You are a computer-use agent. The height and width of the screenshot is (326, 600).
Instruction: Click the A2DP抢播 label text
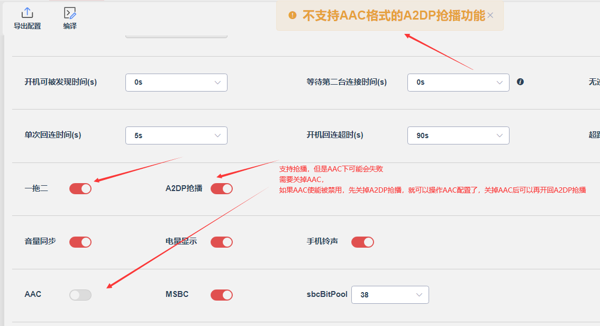click(184, 188)
